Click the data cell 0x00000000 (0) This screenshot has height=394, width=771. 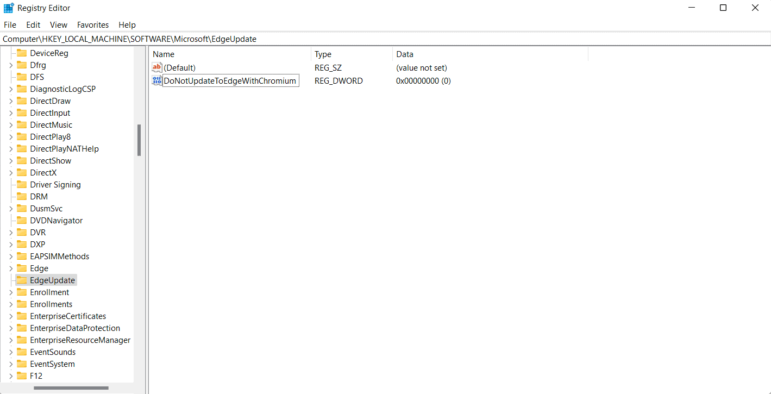pyautogui.click(x=424, y=81)
